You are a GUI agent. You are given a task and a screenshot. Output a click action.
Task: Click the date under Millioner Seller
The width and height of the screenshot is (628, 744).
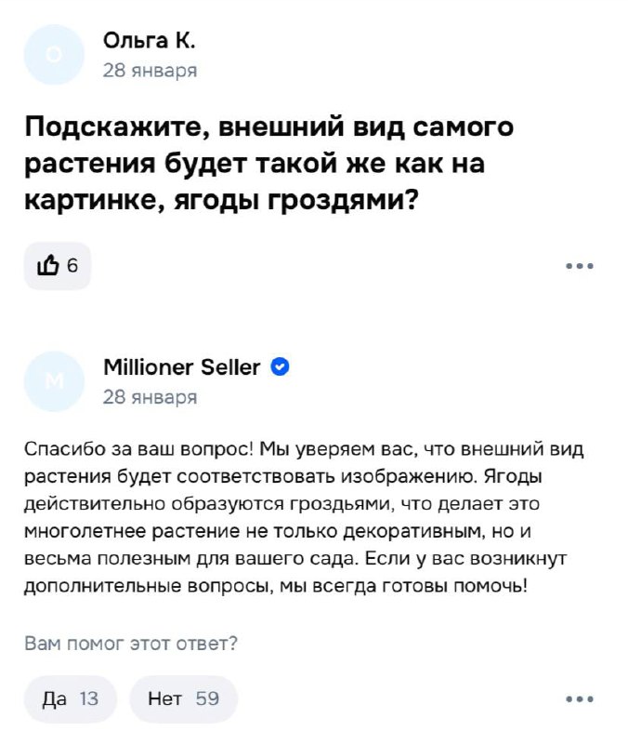click(x=150, y=397)
